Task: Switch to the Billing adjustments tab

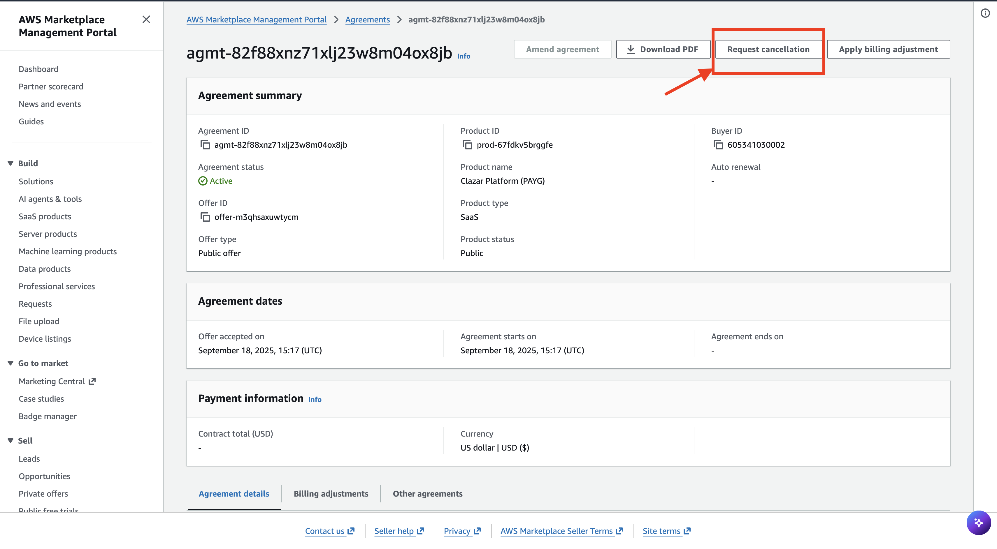Action: 331,494
